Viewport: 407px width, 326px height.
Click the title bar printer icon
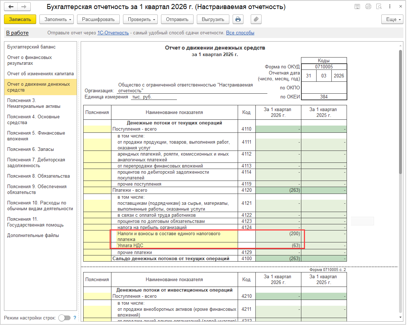[x=368, y=7]
